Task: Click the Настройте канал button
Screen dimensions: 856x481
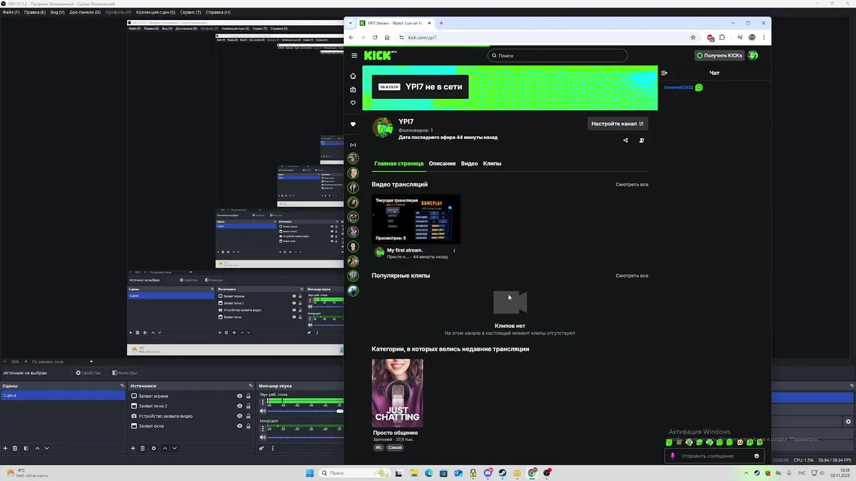Action: tap(617, 124)
